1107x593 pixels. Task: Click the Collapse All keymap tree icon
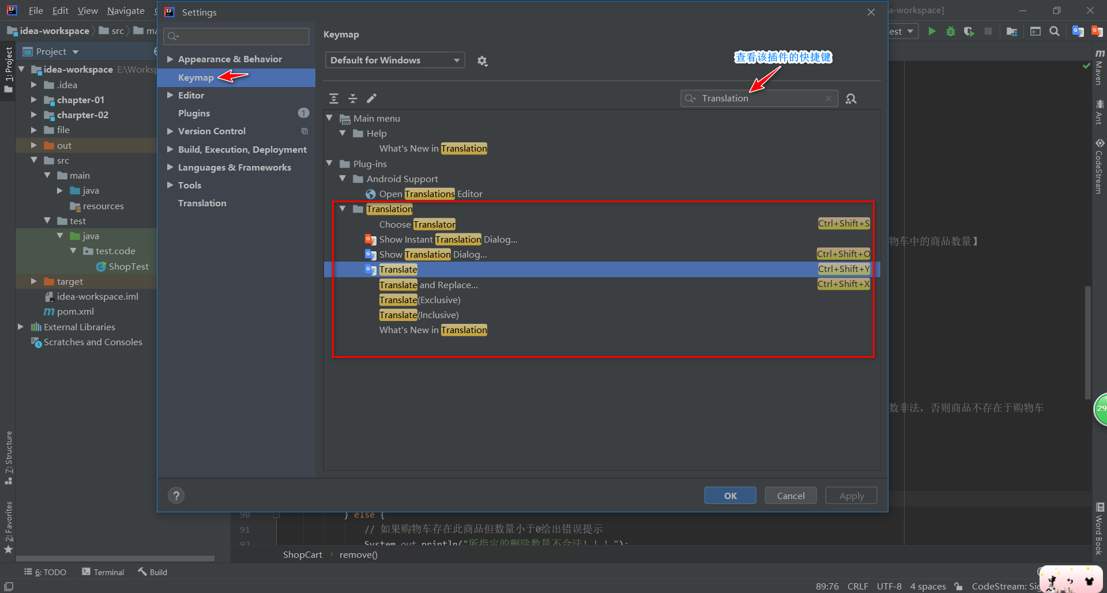click(353, 99)
